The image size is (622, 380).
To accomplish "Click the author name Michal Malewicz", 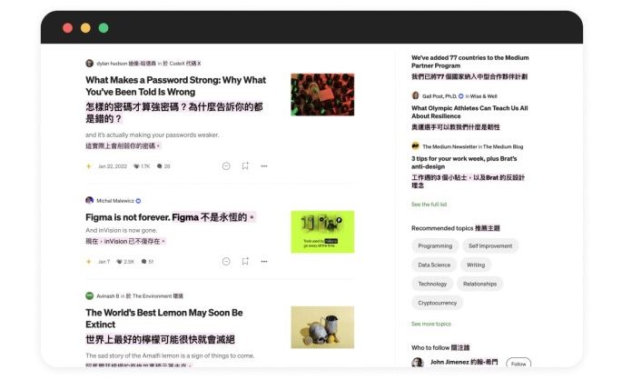I will 115,201.
